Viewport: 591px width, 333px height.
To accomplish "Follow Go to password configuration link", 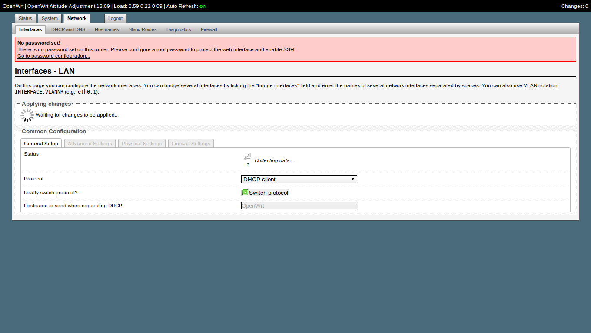I will click(x=54, y=56).
